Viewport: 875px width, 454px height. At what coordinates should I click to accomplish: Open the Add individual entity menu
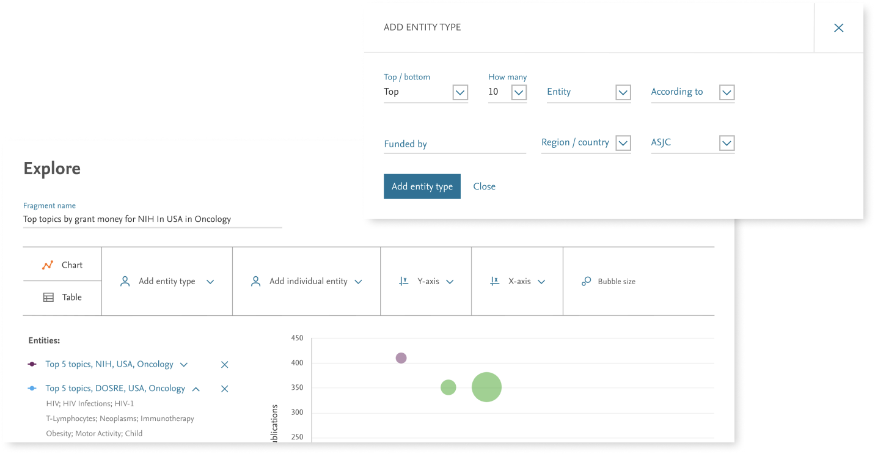[307, 282]
